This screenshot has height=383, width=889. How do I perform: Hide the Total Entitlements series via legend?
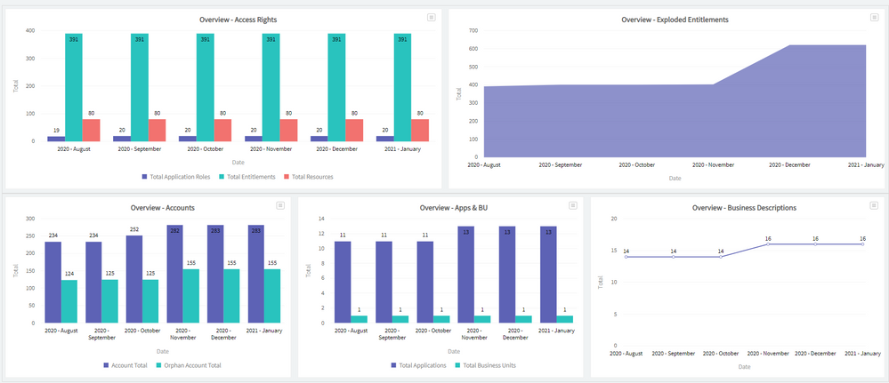coord(249,177)
